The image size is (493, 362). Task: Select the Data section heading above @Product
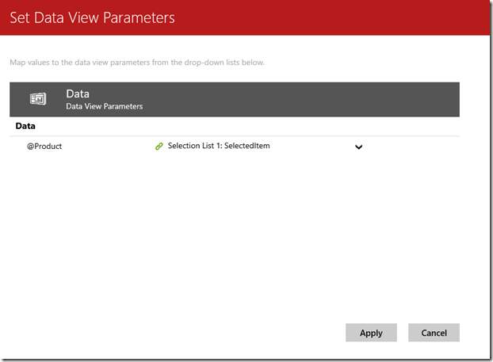pos(25,126)
